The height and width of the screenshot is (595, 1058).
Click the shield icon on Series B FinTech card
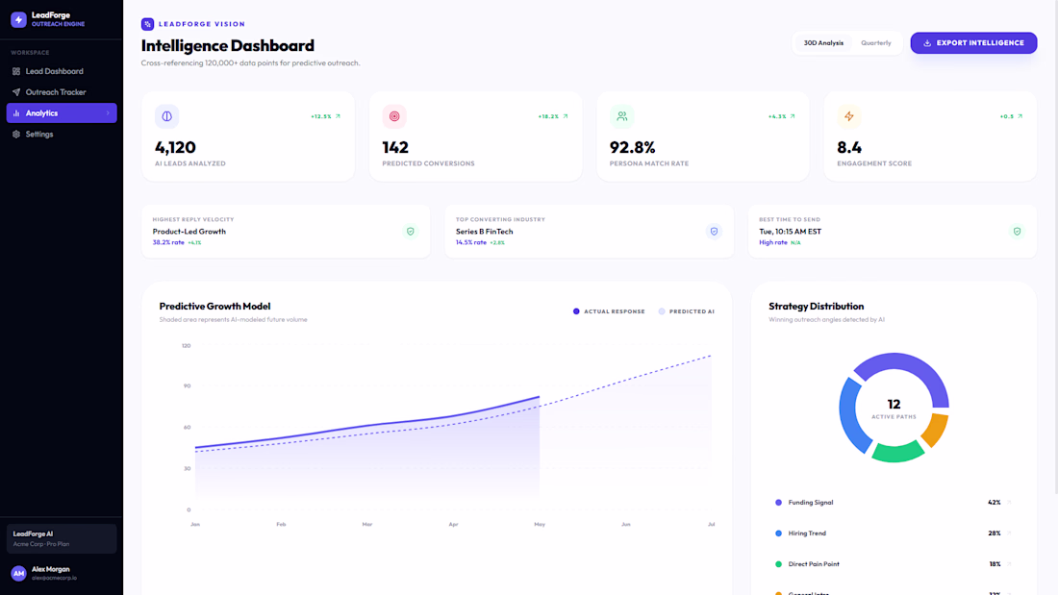714,232
